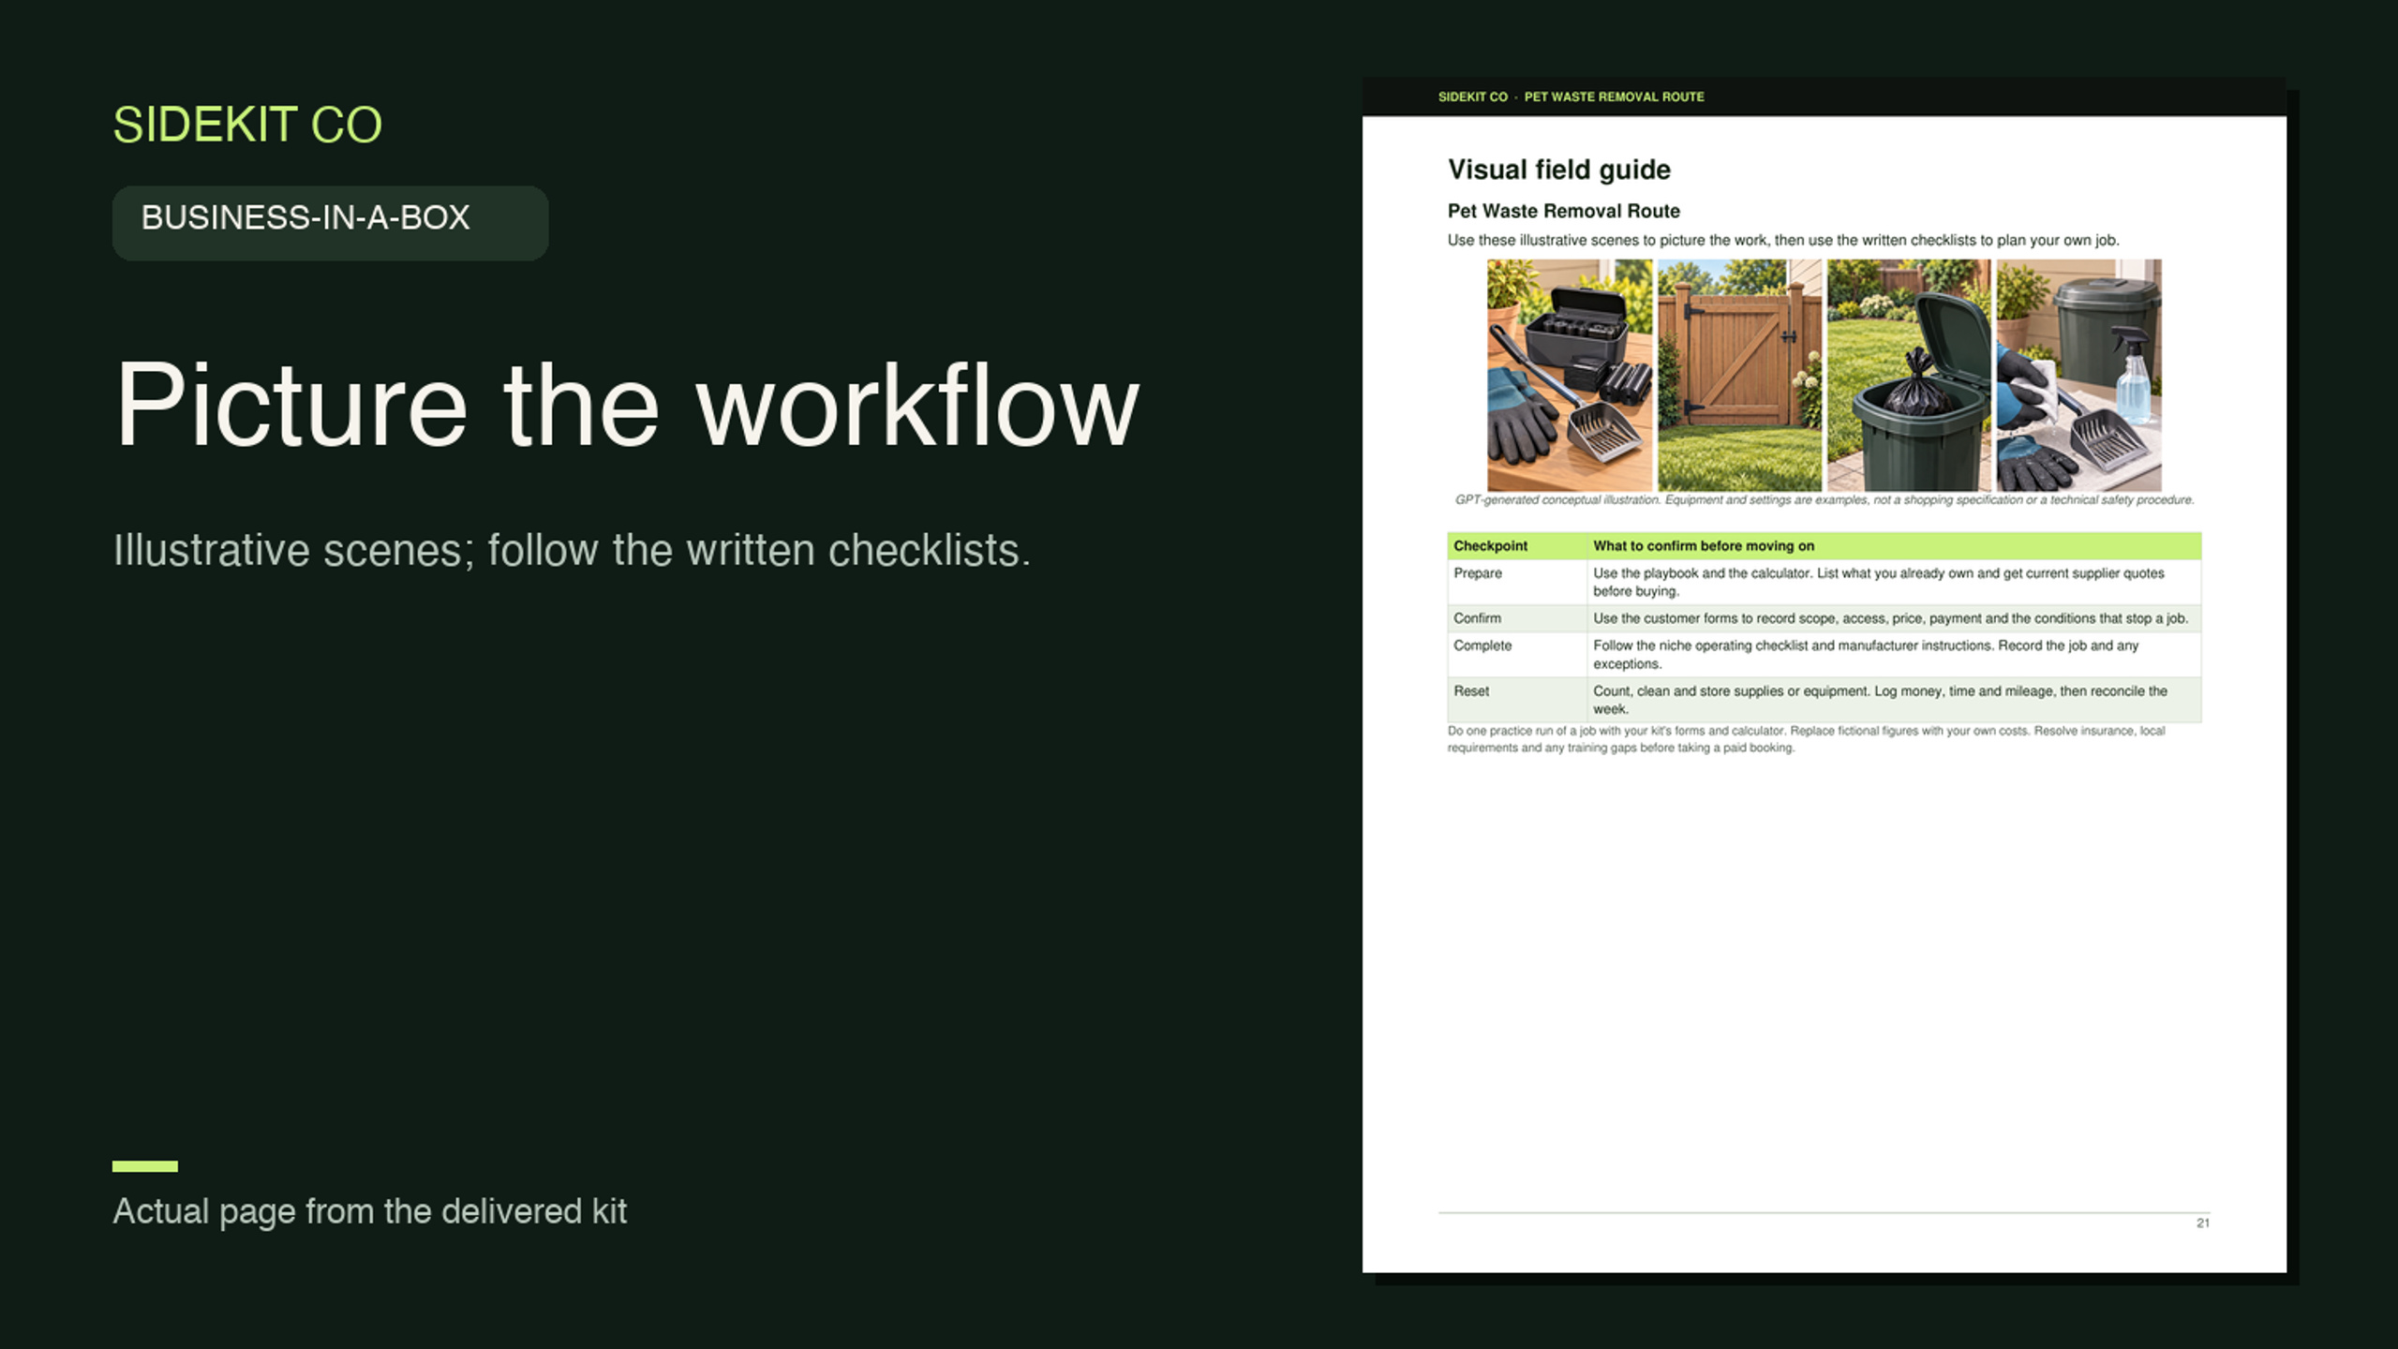Click the page header 'PET WASTE REMOVAL ROUTE'
Image resolution: width=2398 pixels, height=1349 pixels.
[1614, 96]
